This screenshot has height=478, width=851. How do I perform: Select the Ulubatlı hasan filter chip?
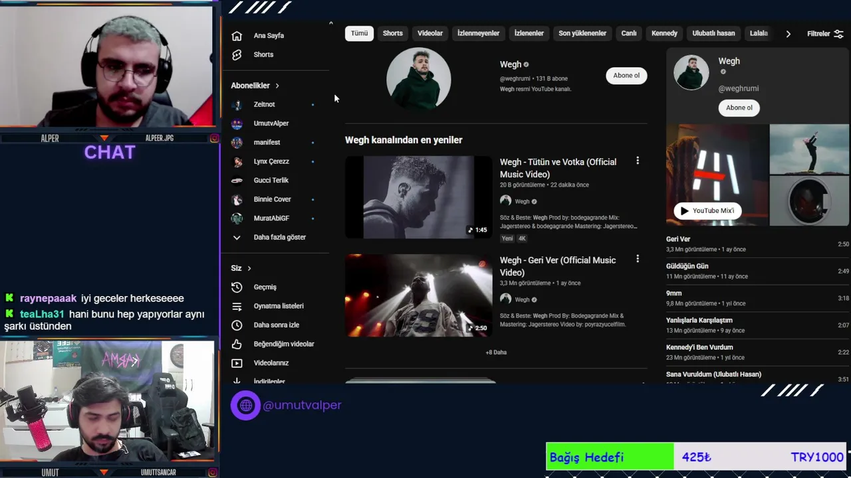[x=713, y=33]
